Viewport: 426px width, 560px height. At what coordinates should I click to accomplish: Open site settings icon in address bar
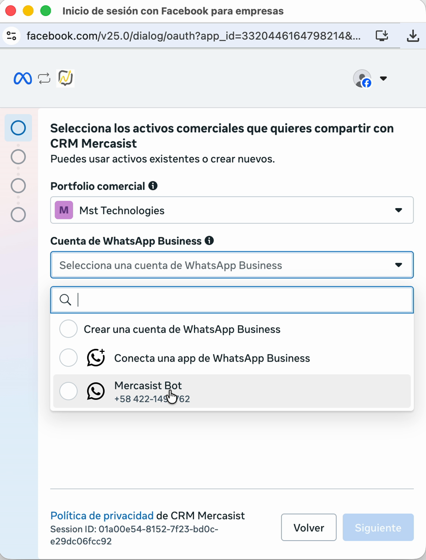pyautogui.click(x=12, y=36)
